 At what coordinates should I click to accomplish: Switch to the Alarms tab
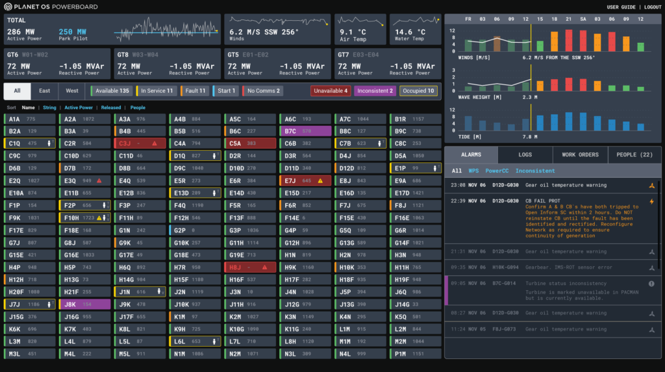pyautogui.click(x=471, y=155)
